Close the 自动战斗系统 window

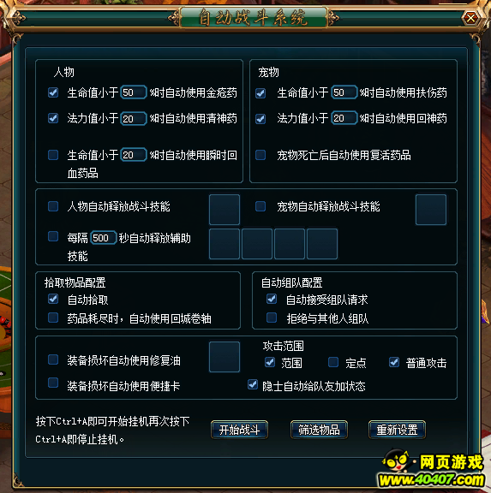point(470,18)
